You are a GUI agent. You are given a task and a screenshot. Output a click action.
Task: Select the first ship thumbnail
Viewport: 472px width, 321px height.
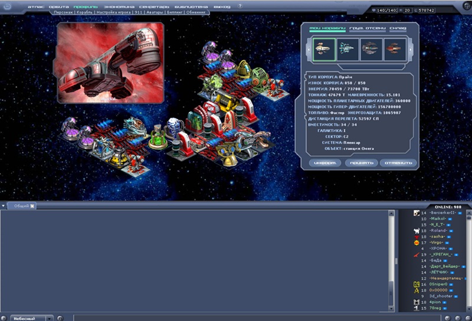pyautogui.click(x=324, y=50)
